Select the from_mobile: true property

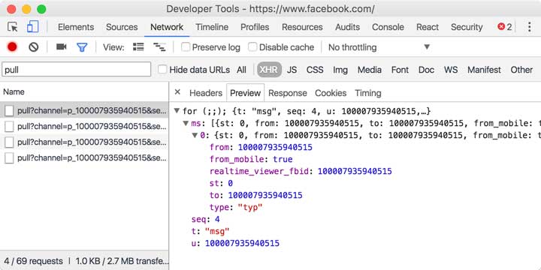point(251,159)
